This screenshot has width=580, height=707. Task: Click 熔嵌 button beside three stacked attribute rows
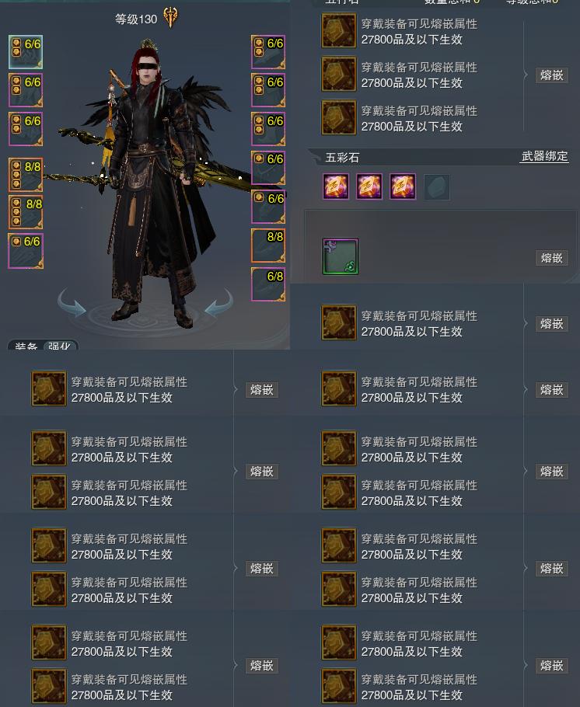tap(551, 75)
